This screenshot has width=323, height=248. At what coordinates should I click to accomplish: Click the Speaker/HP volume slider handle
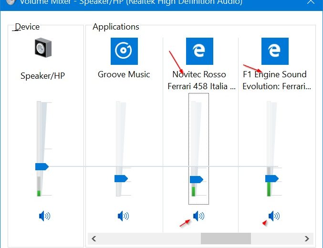tap(42, 166)
